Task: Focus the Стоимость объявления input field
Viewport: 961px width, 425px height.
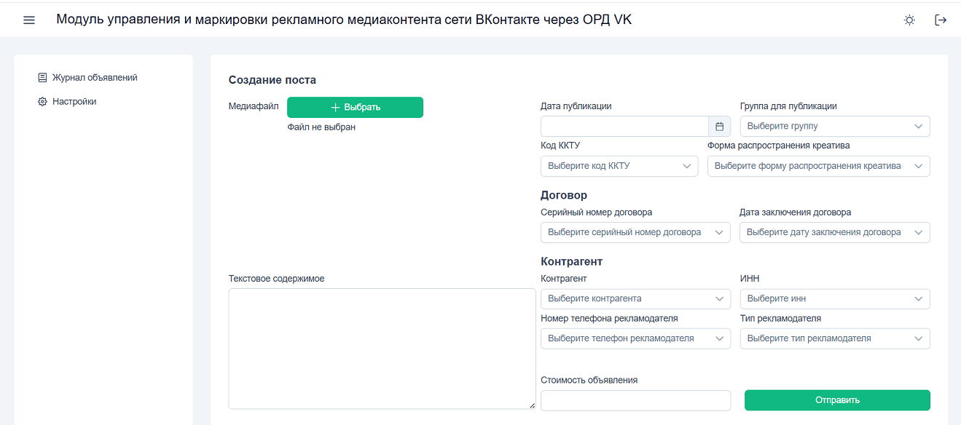Action: click(x=635, y=400)
